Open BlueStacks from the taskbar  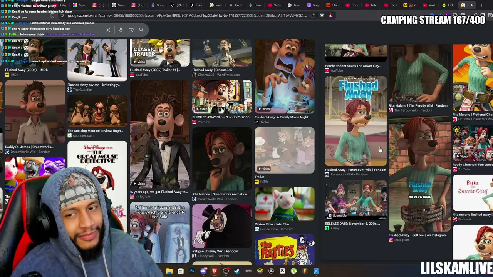[x=260, y=271]
